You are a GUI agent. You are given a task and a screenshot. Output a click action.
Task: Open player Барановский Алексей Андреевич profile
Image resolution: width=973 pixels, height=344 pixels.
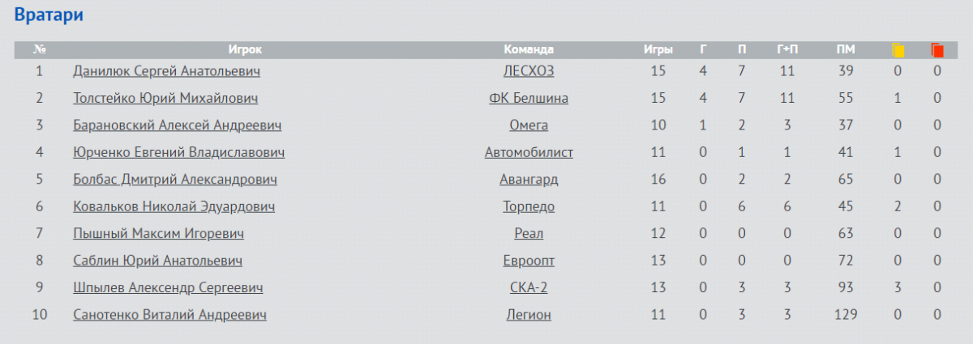point(178,125)
